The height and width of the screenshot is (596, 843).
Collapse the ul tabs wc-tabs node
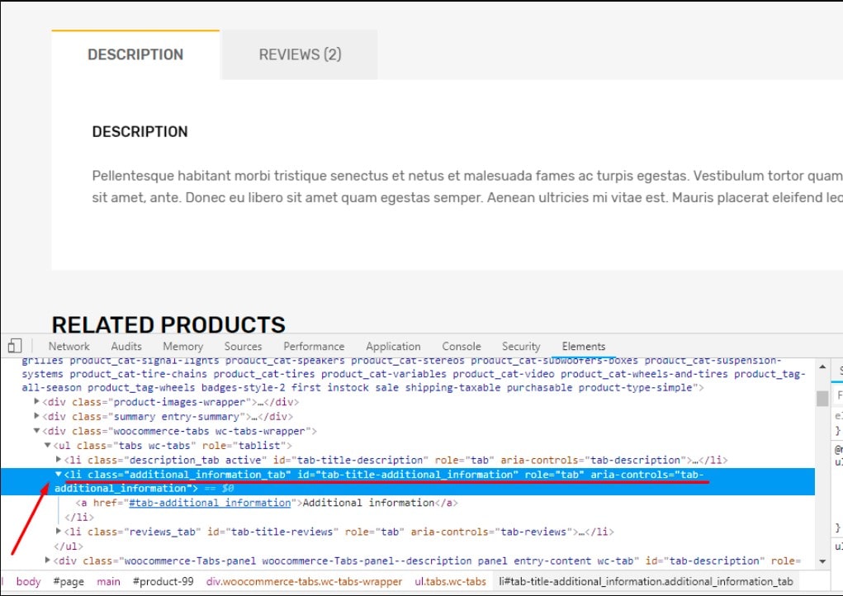pos(48,446)
